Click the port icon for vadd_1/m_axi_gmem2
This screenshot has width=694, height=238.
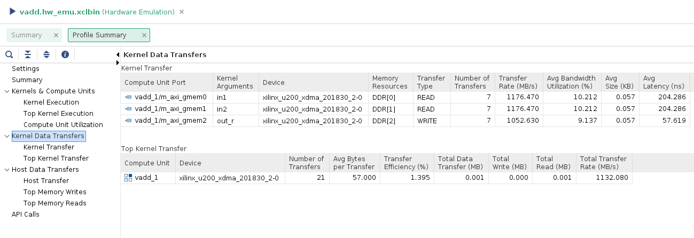(128, 121)
